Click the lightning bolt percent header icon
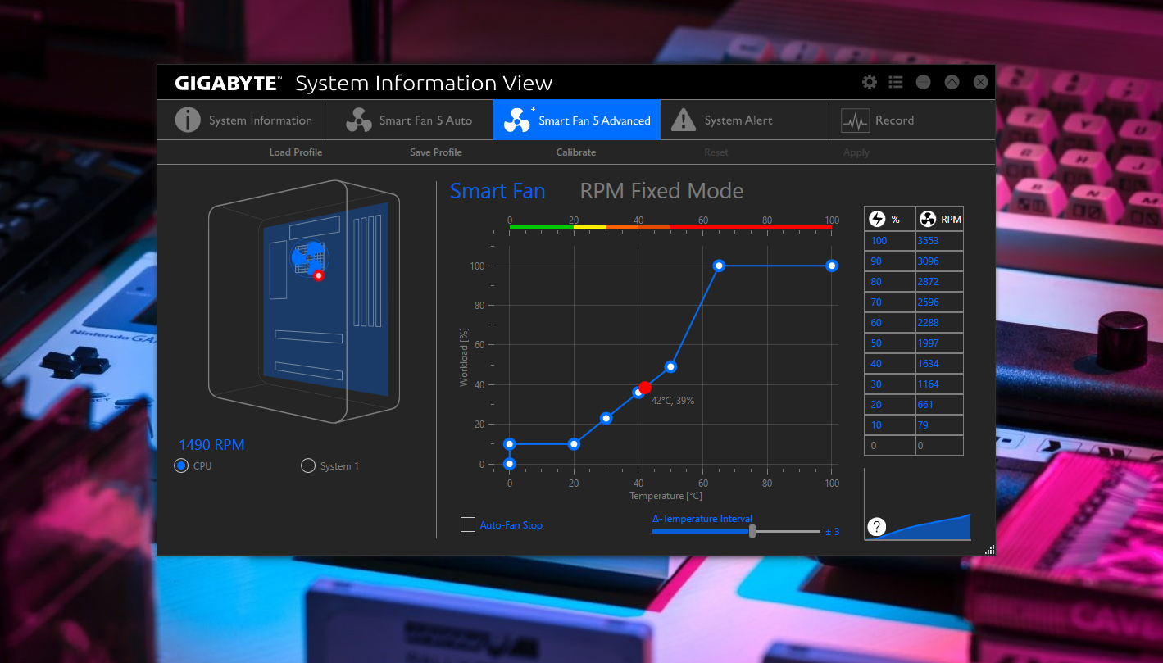Screen dimensions: 1163x663 (x=877, y=219)
